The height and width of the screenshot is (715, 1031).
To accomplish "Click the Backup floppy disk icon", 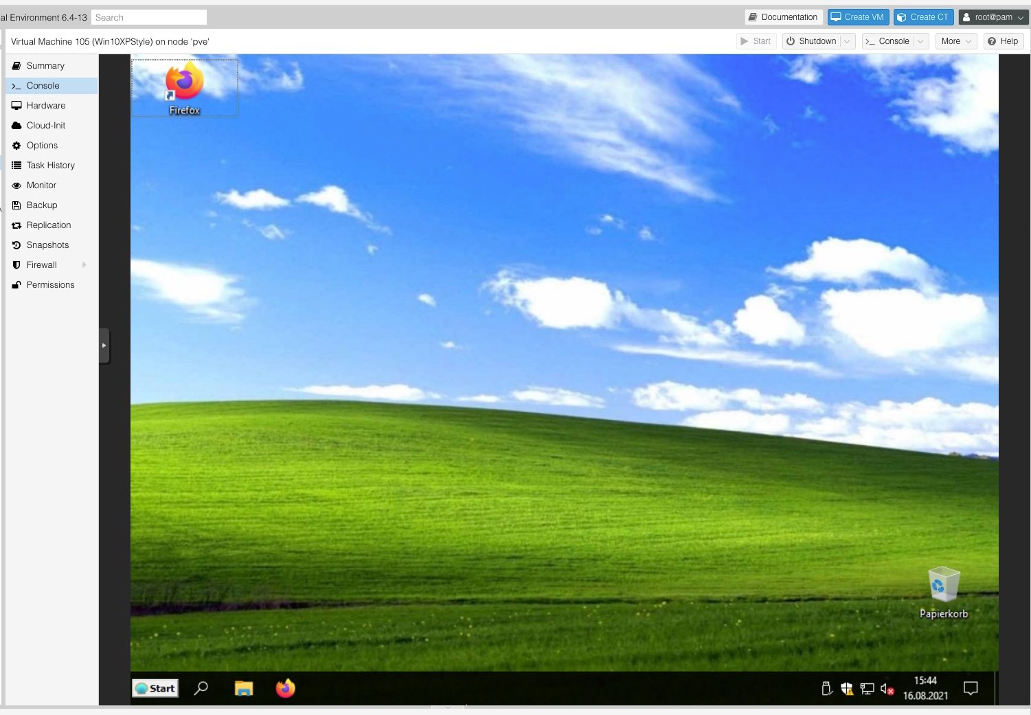I will click(x=16, y=205).
